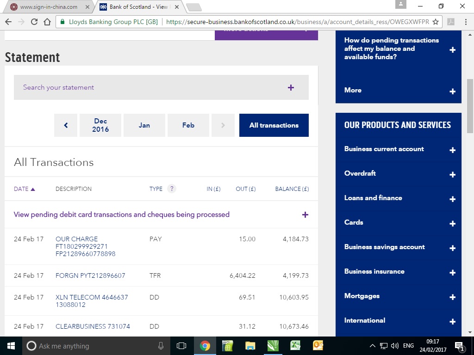474x355 pixels.
Task: Open the TYPE column help question mark
Action: [172, 189]
